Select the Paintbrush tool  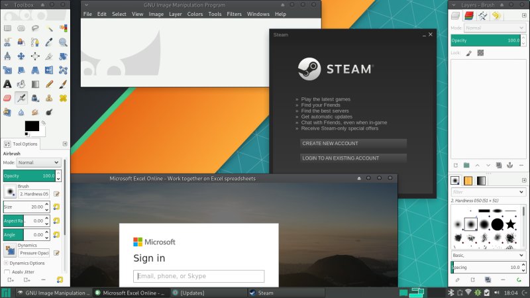(x=63, y=84)
